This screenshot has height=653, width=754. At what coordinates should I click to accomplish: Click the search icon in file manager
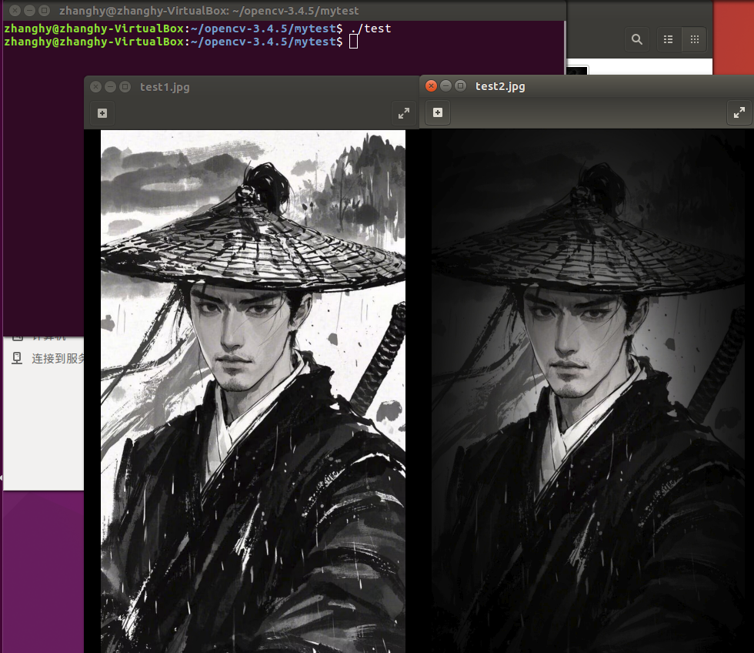pos(637,39)
